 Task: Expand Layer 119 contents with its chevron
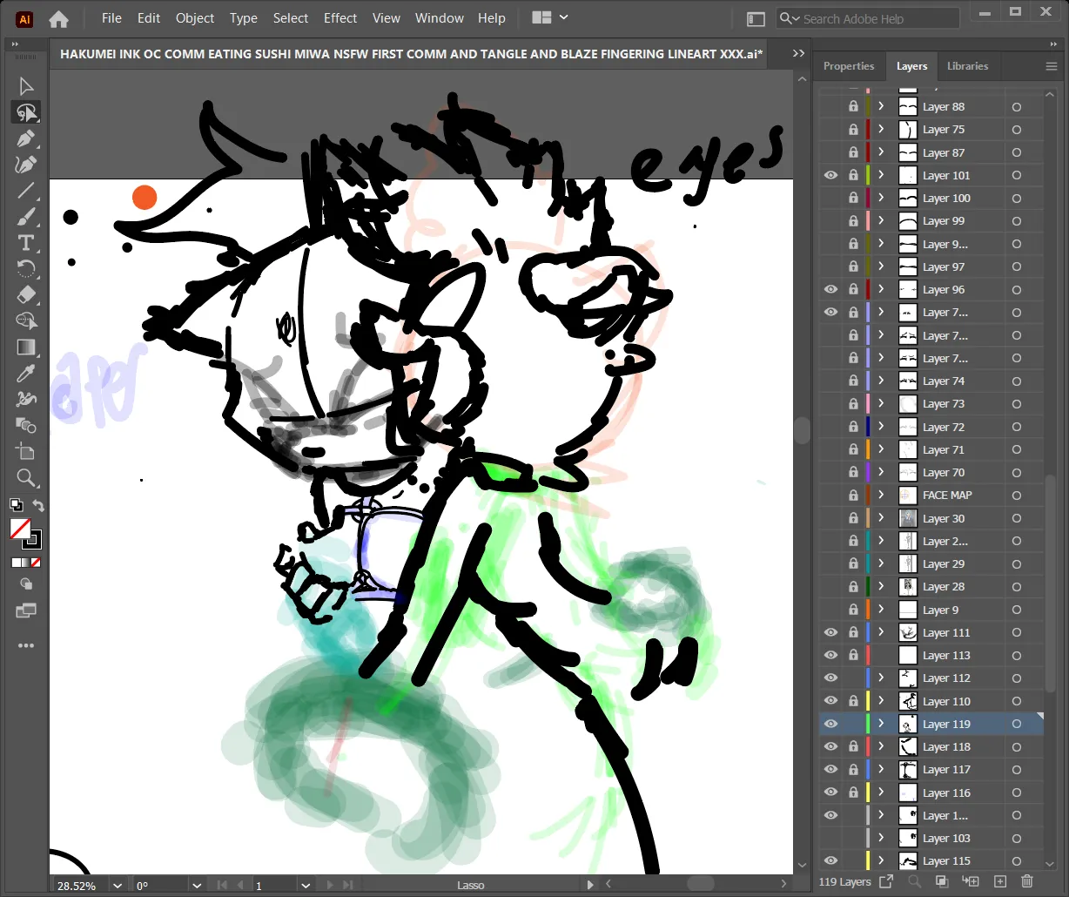pyautogui.click(x=881, y=724)
